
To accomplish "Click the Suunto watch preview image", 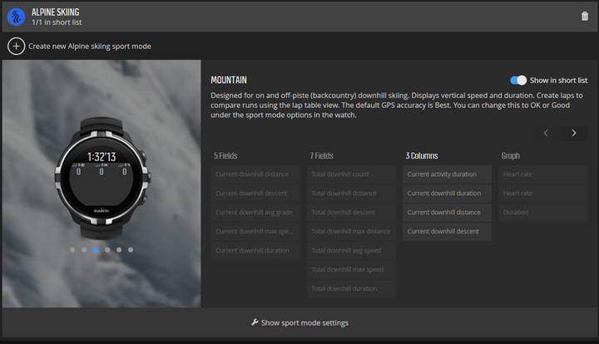I will tap(101, 178).
